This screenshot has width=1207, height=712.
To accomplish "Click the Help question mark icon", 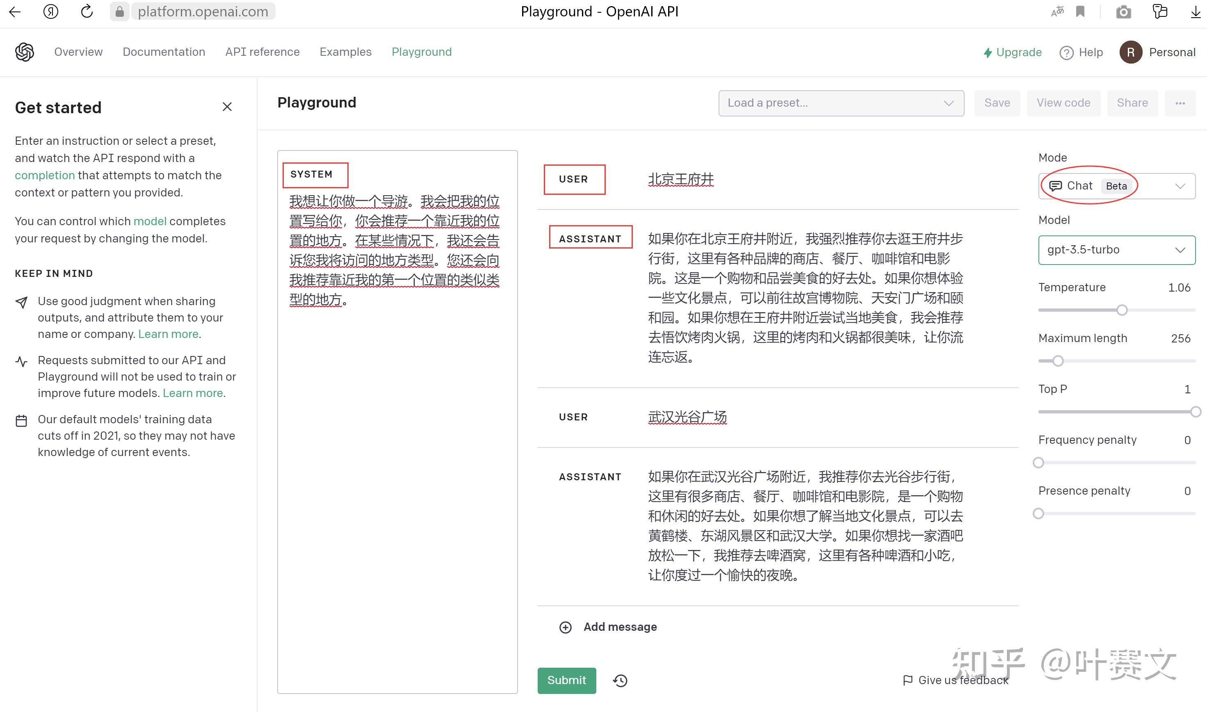I will pyautogui.click(x=1067, y=53).
